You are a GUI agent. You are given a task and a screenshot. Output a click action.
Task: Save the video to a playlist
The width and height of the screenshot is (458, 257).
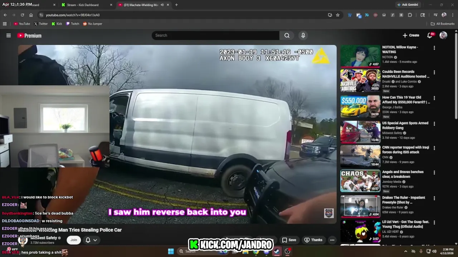pyautogui.click(x=289, y=240)
